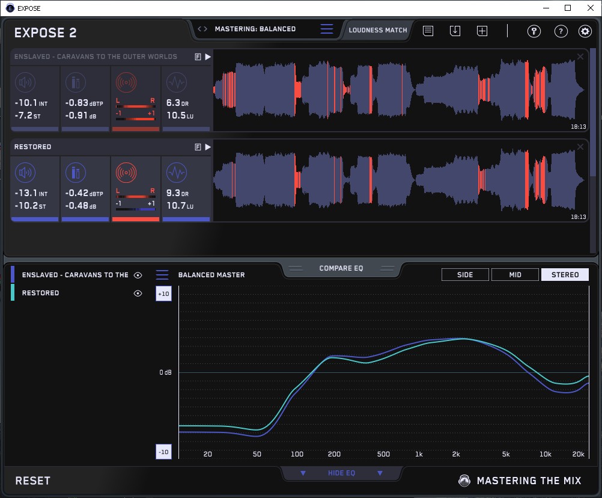Click the EXPOSE 2 logo title
Image resolution: width=602 pixels, height=498 pixels.
45,32
